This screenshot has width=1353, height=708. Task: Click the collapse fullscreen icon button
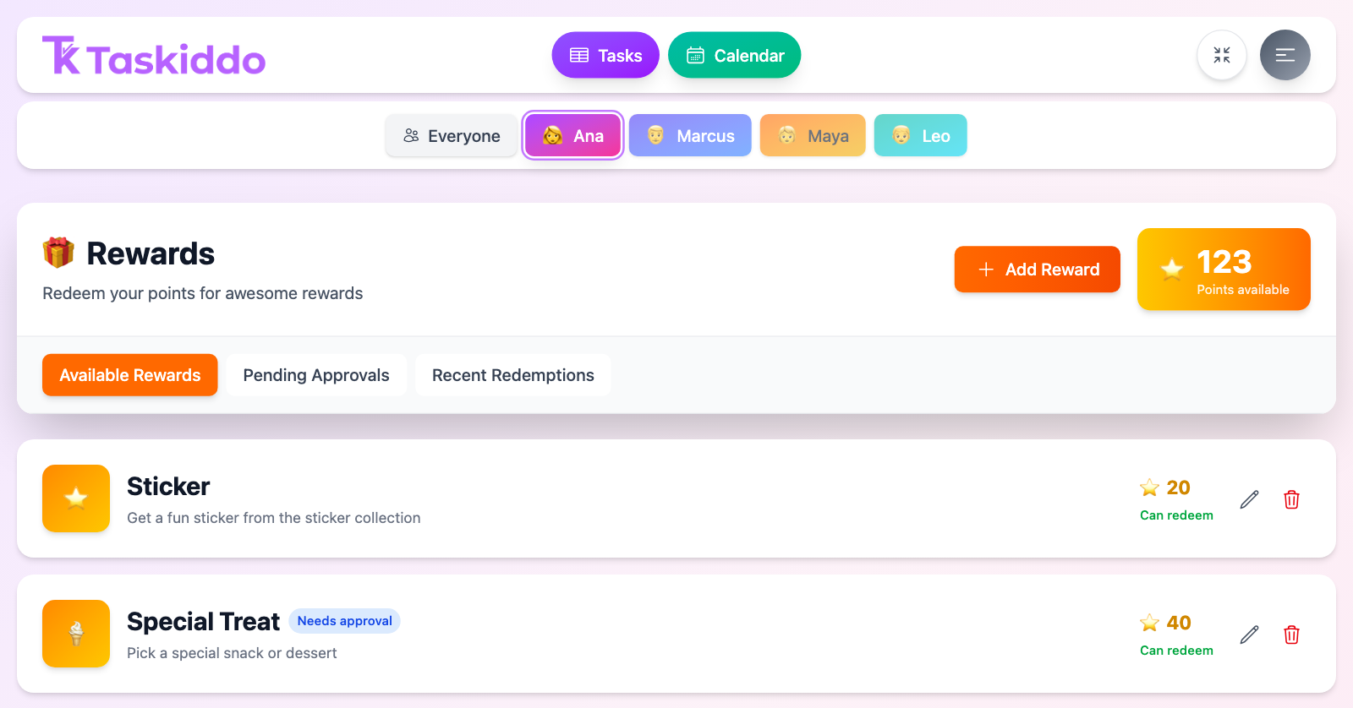pos(1222,55)
